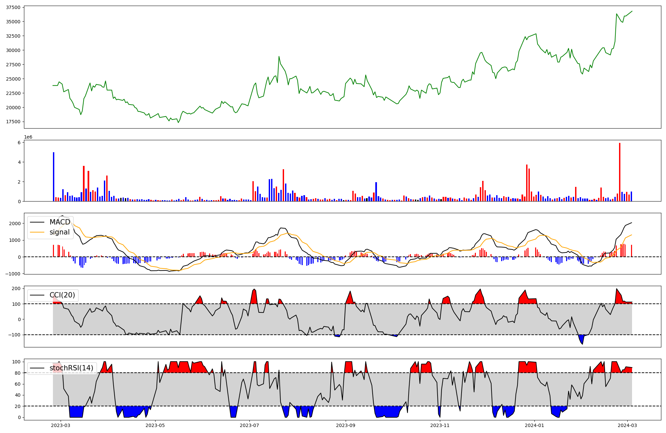Image resolution: width=666 pixels, height=433 pixels.
Task: Click the tallest blue volume bar
Action: click(54, 177)
